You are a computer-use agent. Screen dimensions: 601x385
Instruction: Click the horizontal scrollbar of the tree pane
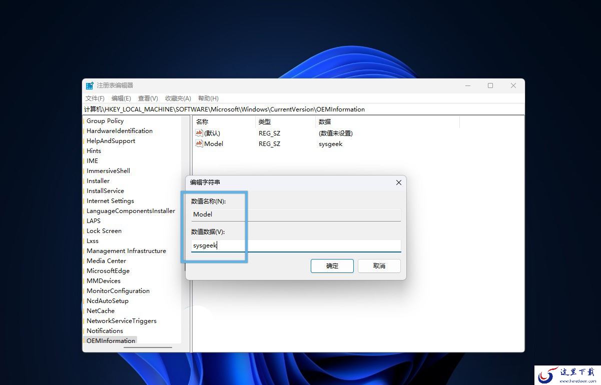(x=148, y=347)
